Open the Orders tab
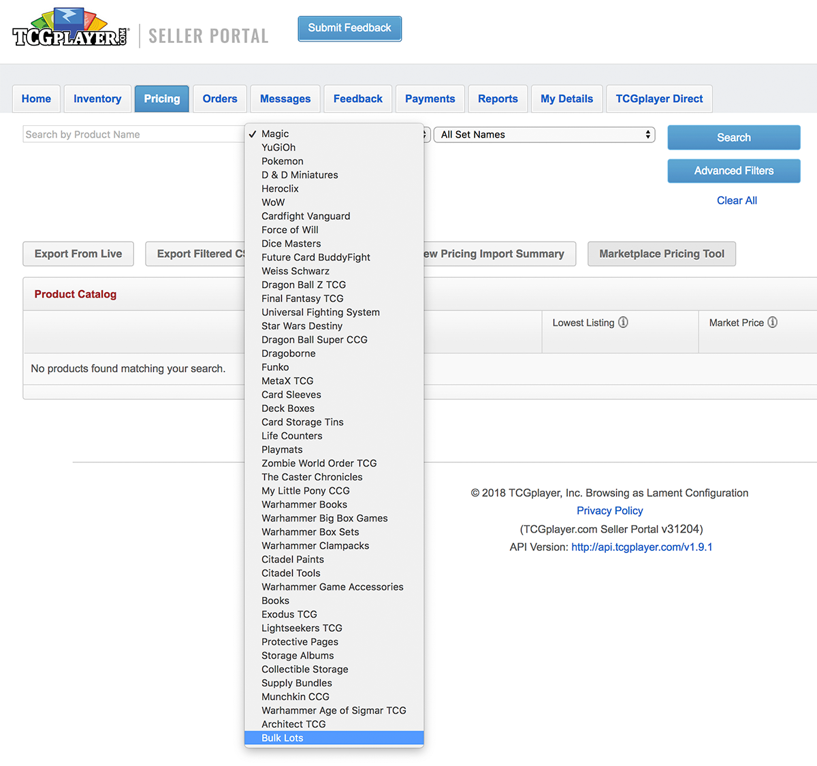Image resolution: width=817 pixels, height=766 pixels. click(220, 99)
